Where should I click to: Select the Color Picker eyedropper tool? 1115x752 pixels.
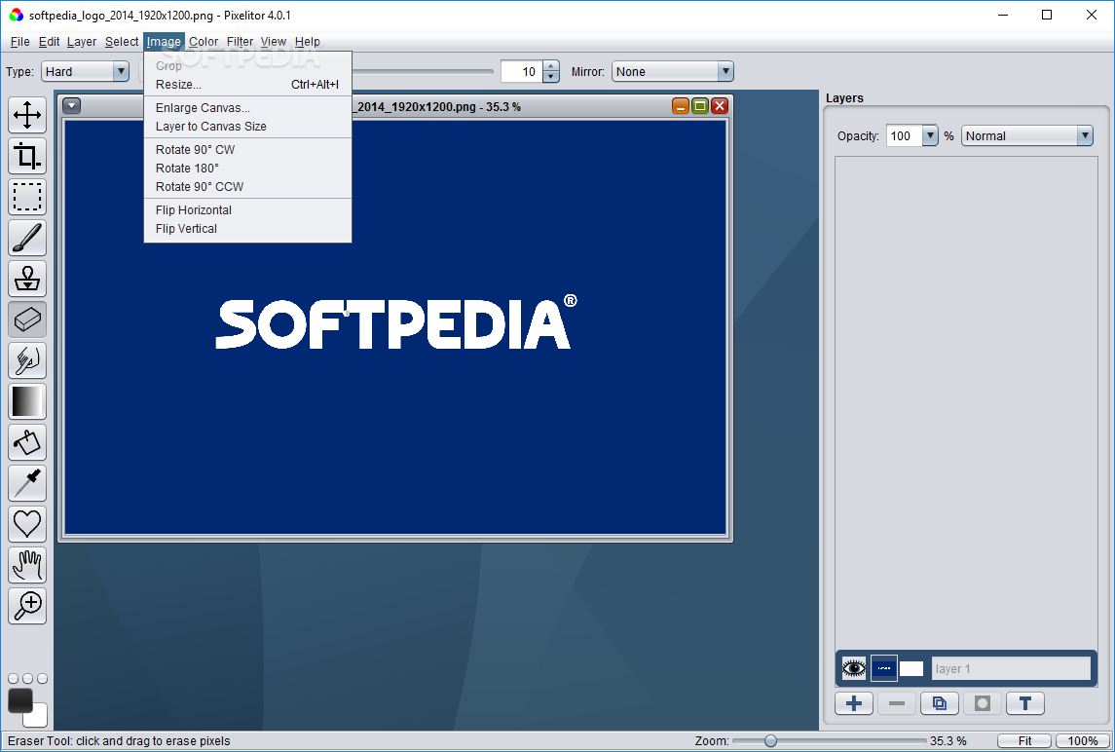point(27,483)
